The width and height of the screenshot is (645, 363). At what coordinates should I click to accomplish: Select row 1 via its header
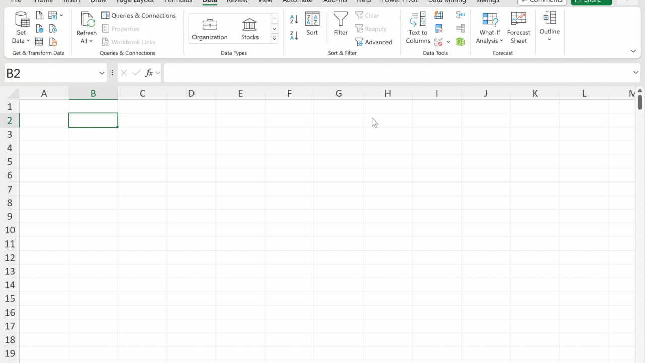(10, 107)
